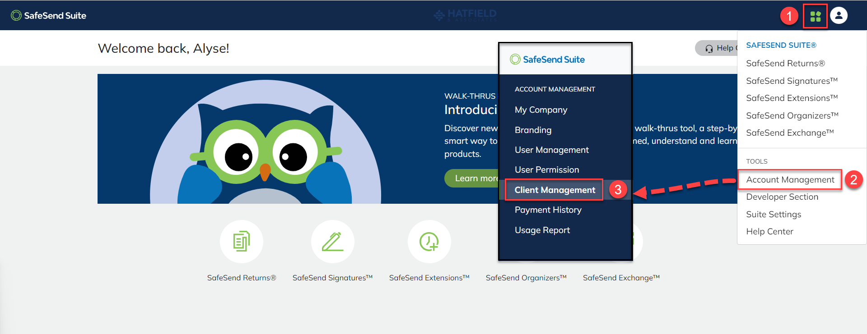
Task: Choose SafeSend Signatures™ in app dropdown
Action: pyautogui.click(x=792, y=81)
